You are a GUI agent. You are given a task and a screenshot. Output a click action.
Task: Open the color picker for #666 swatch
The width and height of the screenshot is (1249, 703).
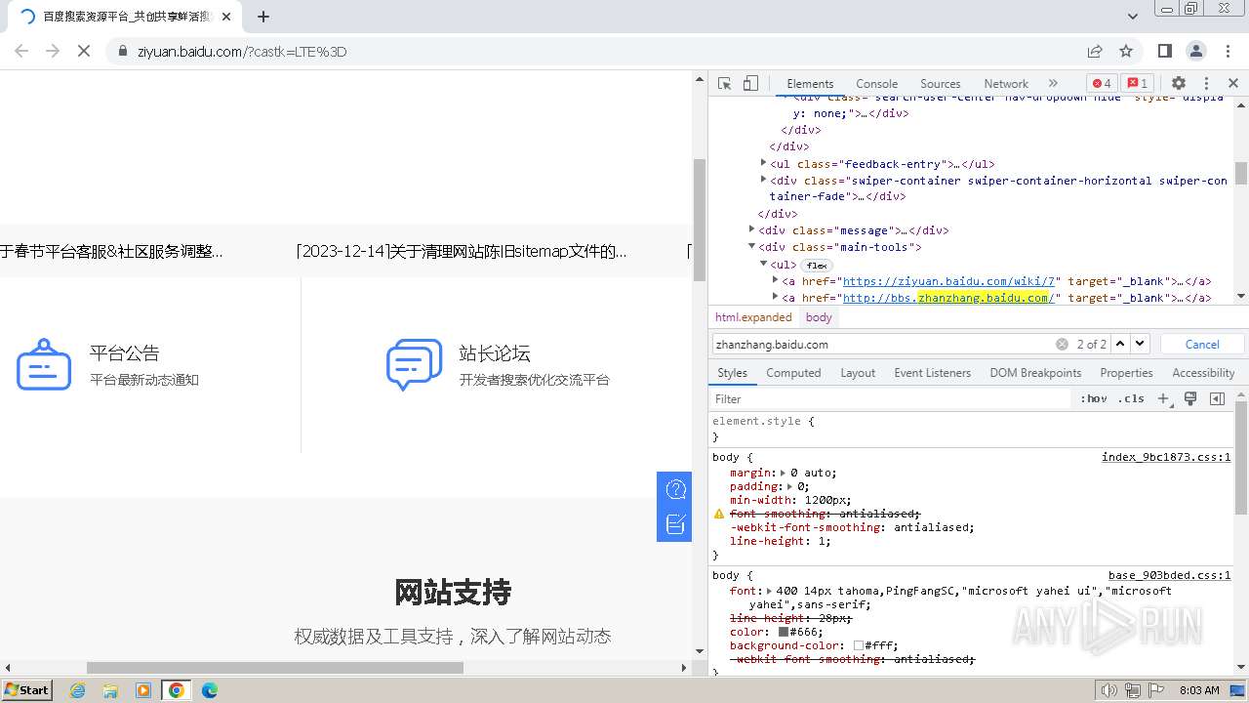tap(783, 632)
